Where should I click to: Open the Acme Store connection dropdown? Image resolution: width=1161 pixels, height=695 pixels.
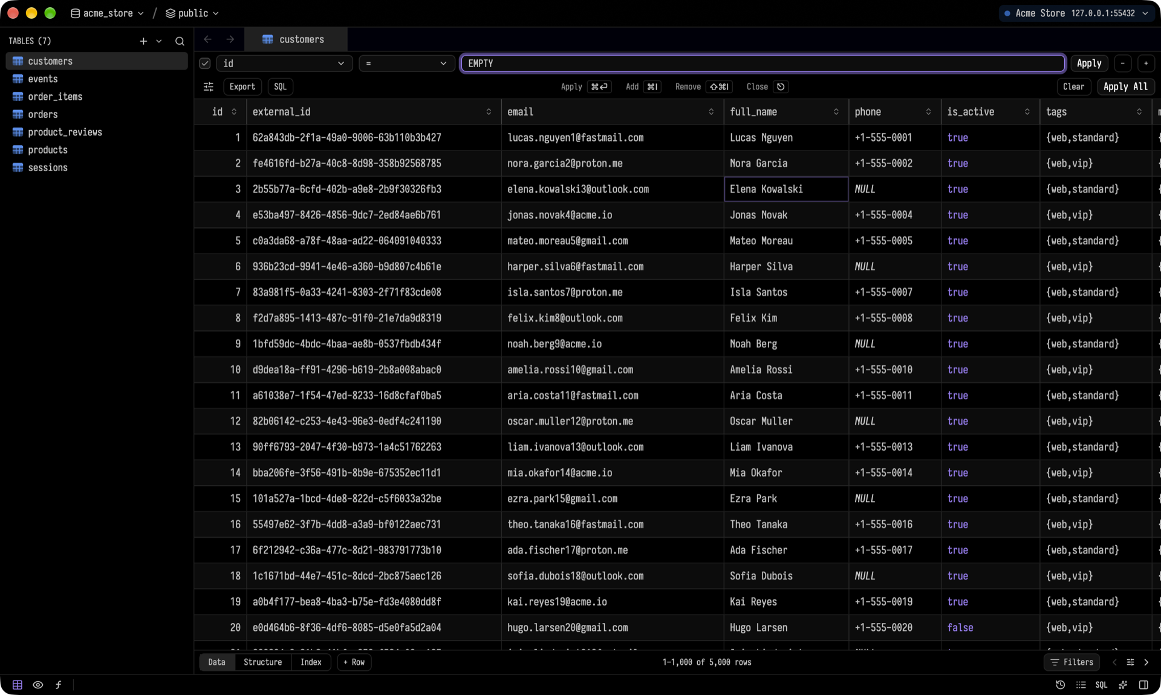click(1078, 13)
